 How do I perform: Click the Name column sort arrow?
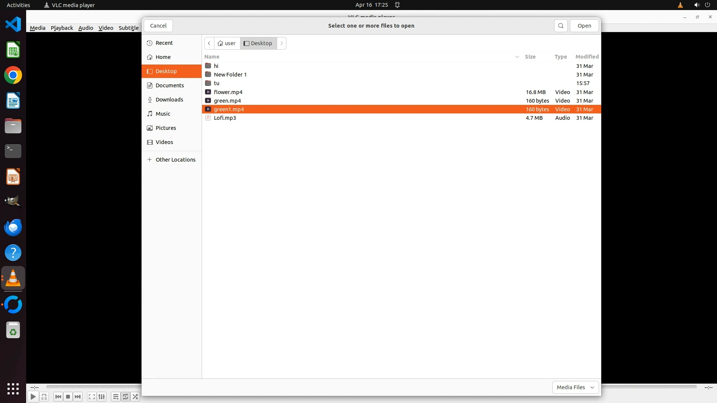point(517,57)
